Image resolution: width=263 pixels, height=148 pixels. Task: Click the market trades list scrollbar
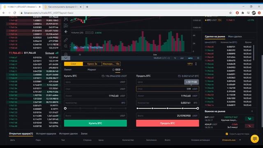(254, 53)
